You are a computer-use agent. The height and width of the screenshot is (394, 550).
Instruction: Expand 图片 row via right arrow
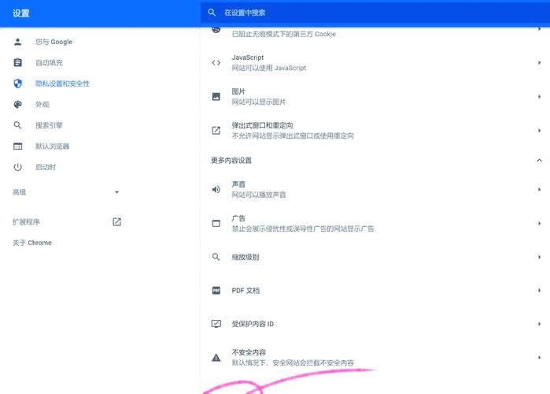540,96
